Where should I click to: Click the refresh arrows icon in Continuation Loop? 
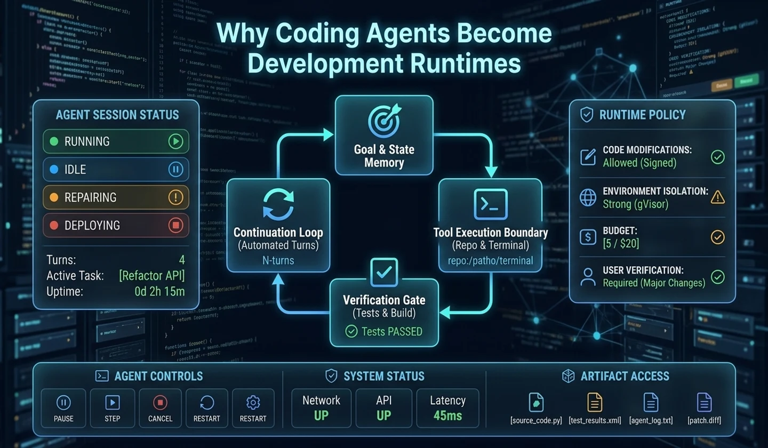pyautogui.click(x=277, y=204)
